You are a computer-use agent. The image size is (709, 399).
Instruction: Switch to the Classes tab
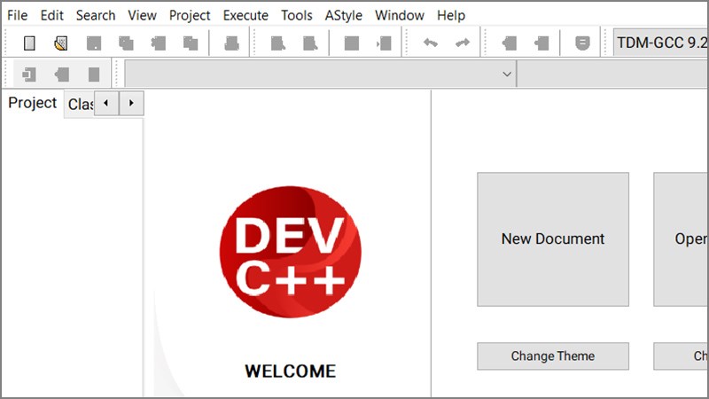click(80, 105)
